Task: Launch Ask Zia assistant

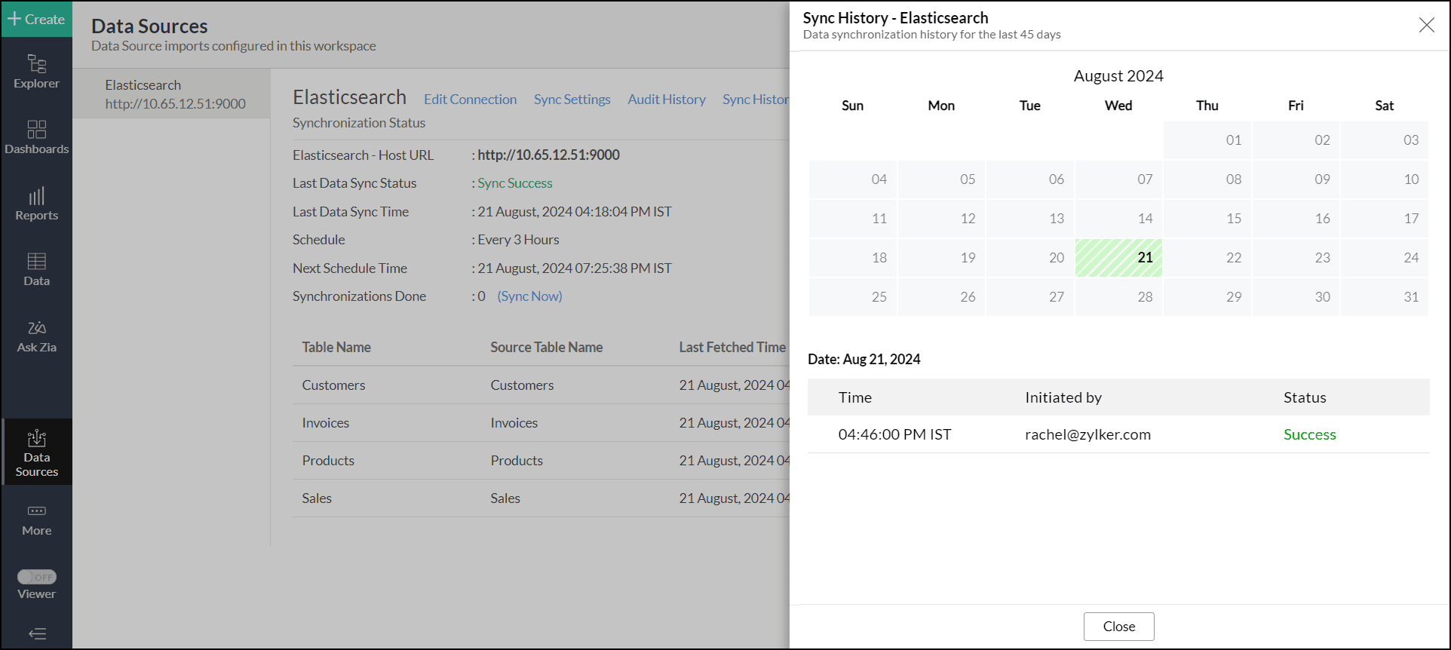Action: 36,336
